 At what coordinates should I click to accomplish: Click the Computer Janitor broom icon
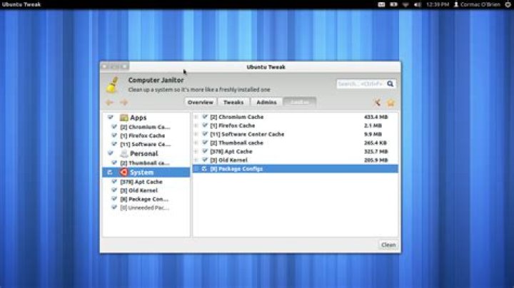(x=113, y=85)
